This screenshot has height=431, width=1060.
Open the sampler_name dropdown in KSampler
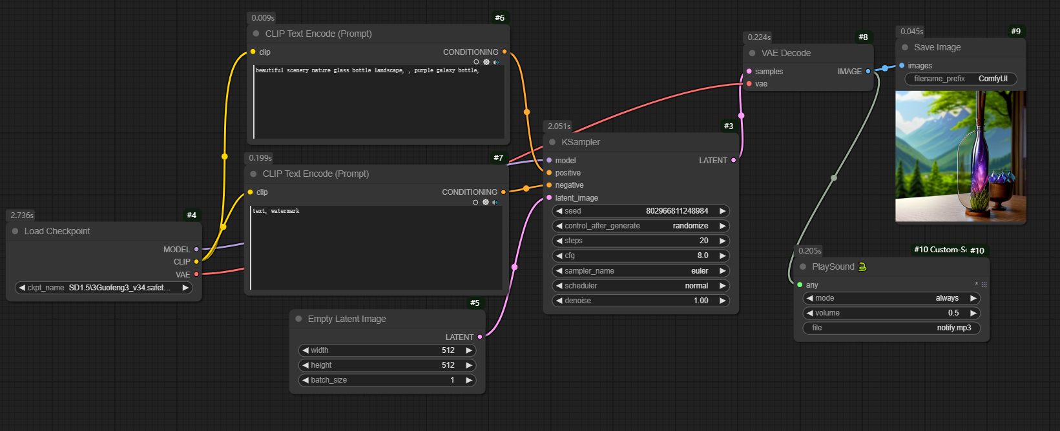tap(641, 271)
